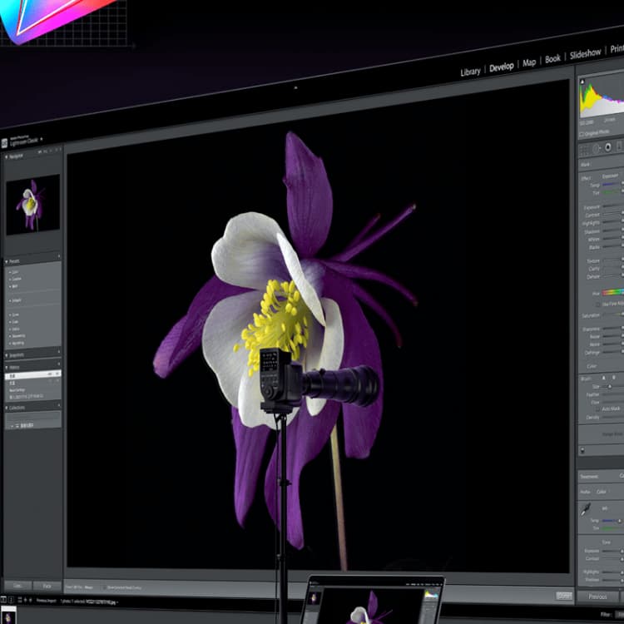
Task: Click the Navigator flower preview thumbnail
Action: click(x=33, y=205)
